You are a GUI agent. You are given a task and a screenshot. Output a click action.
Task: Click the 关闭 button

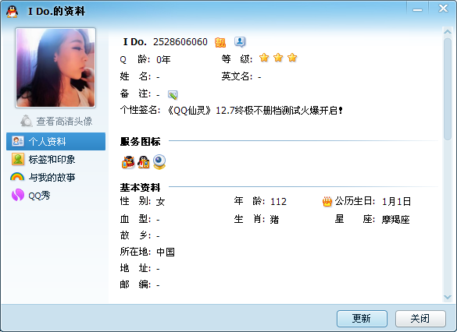tap(420, 319)
